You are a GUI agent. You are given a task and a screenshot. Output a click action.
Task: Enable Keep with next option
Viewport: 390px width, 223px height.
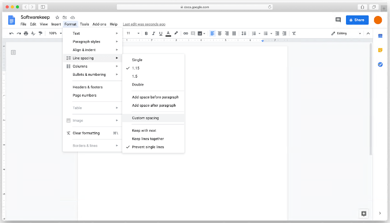(144, 130)
